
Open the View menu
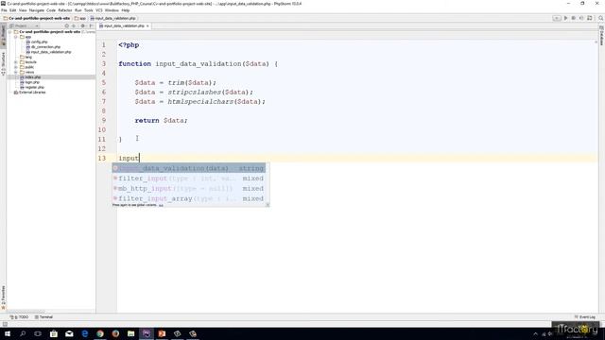23,10
